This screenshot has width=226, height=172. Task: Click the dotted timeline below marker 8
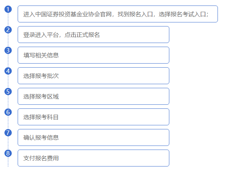(x=8, y=162)
